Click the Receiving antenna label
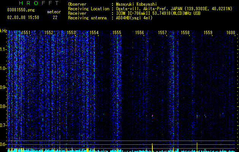Image resolution: width=239 pixels, height=152 pixels. (87, 18)
